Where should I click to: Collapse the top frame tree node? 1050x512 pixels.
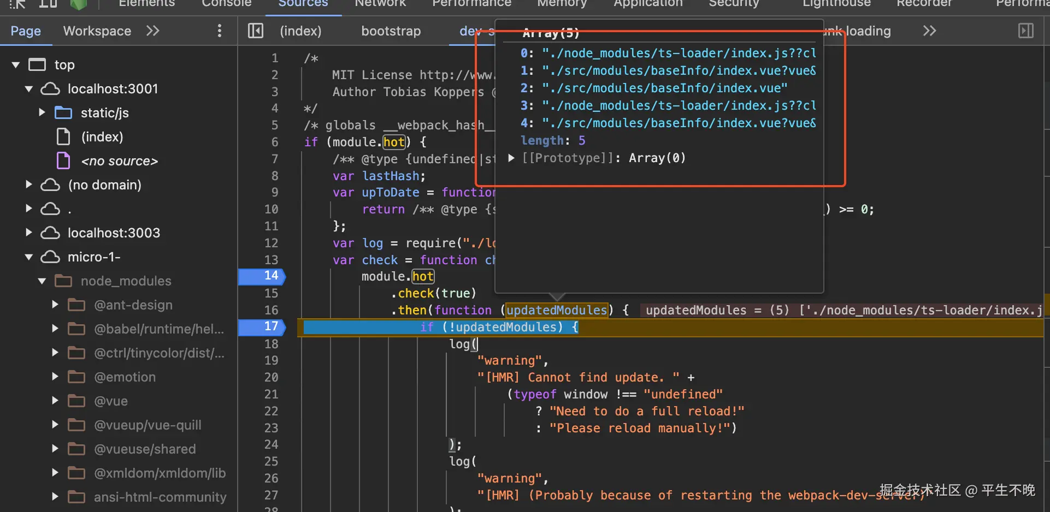point(16,65)
